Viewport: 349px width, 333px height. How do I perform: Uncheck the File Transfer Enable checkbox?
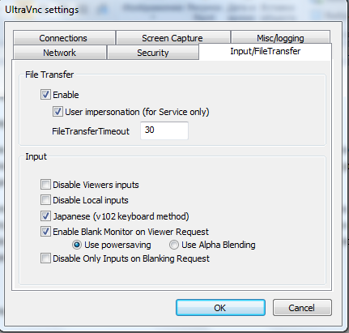click(x=45, y=95)
